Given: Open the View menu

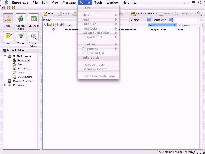Looking at the screenshot, I should coord(55,3).
